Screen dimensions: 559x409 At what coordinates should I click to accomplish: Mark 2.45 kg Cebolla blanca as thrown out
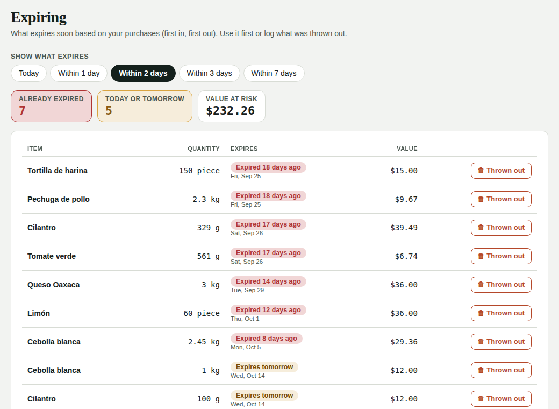pyautogui.click(x=501, y=342)
